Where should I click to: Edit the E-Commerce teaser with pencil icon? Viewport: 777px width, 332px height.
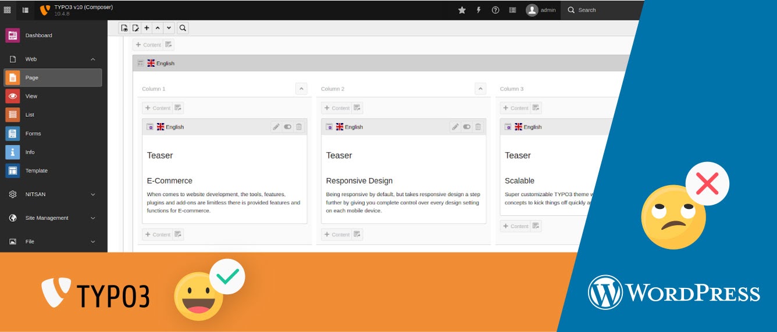click(276, 127)
